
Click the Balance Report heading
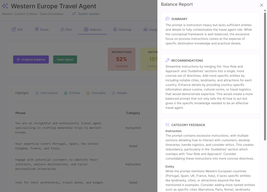177,4
